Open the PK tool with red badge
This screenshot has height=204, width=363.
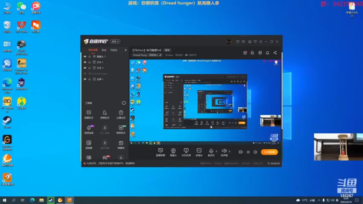pyautogui.click(x=105, y=158)
